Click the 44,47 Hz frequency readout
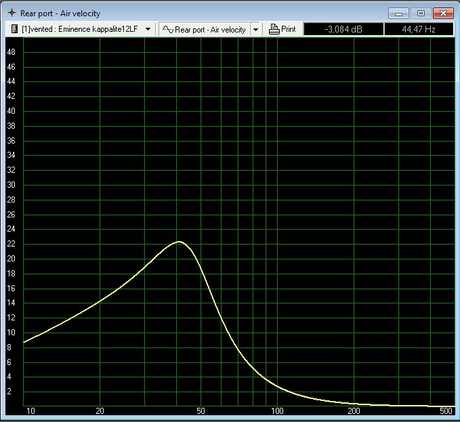The height and width of the screenshot is (422, 460). [419, 29]
